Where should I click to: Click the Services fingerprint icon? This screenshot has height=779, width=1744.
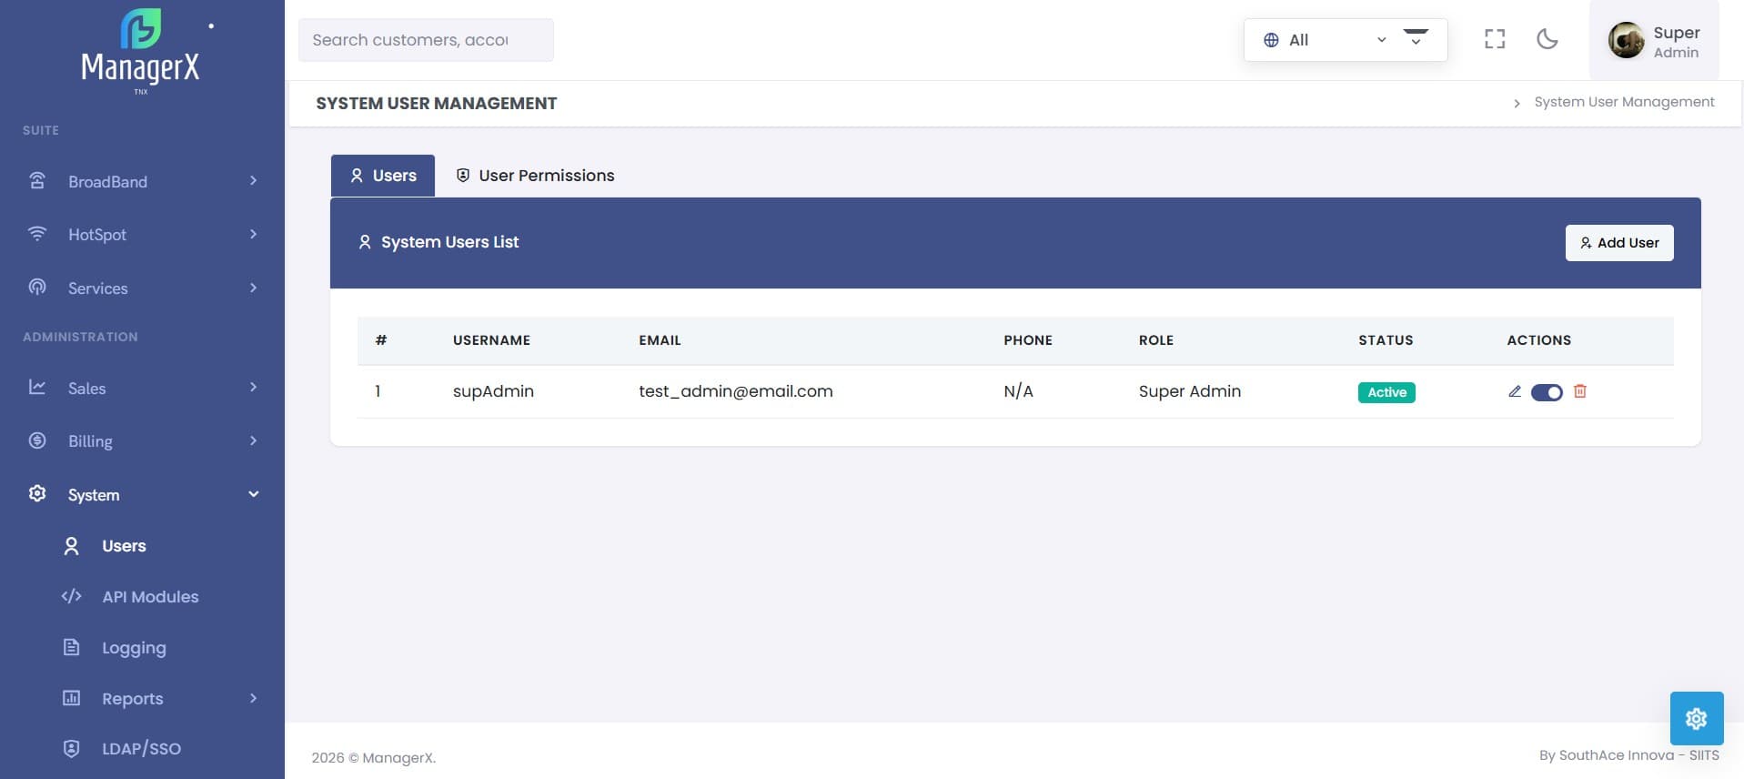click(37, 288)
